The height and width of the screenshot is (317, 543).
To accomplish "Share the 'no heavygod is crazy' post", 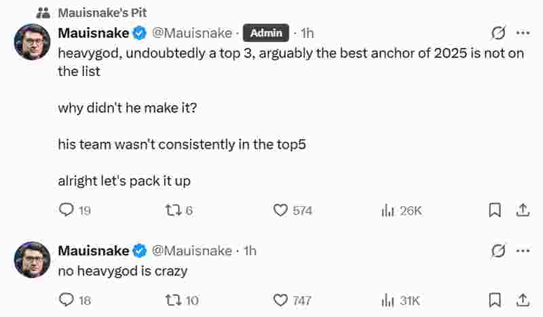I will (x=523, y=300).
